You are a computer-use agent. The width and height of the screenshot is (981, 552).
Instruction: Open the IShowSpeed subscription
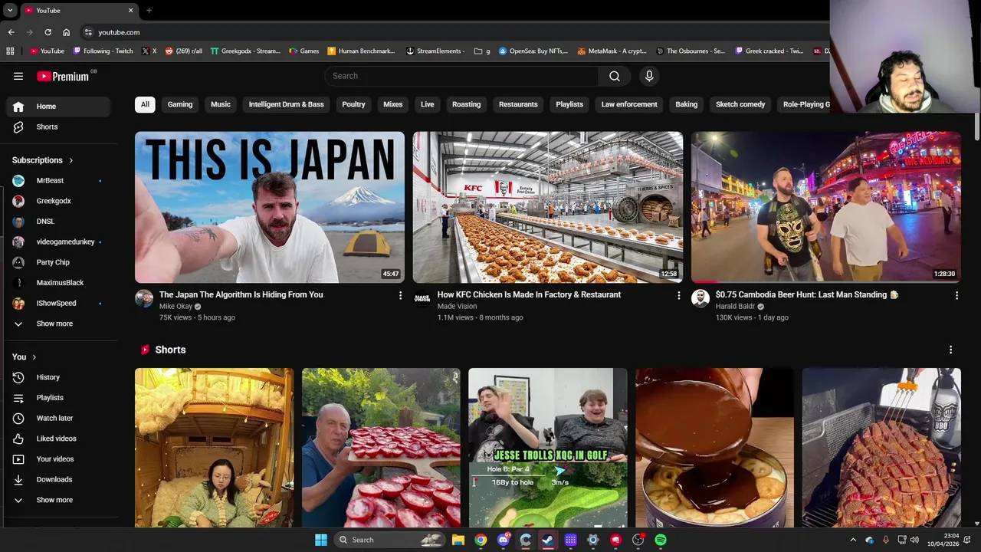[60, 303]
